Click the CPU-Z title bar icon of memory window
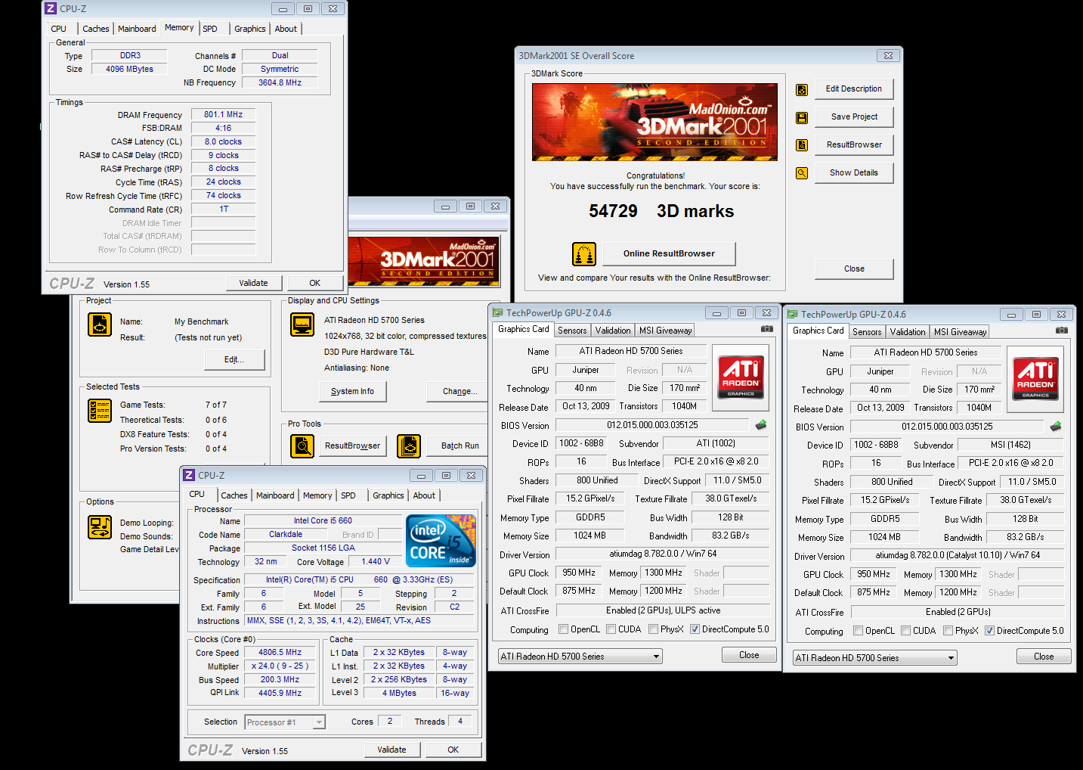The image size is (1083, 770). pyautogui.click(x=51, y=9)
